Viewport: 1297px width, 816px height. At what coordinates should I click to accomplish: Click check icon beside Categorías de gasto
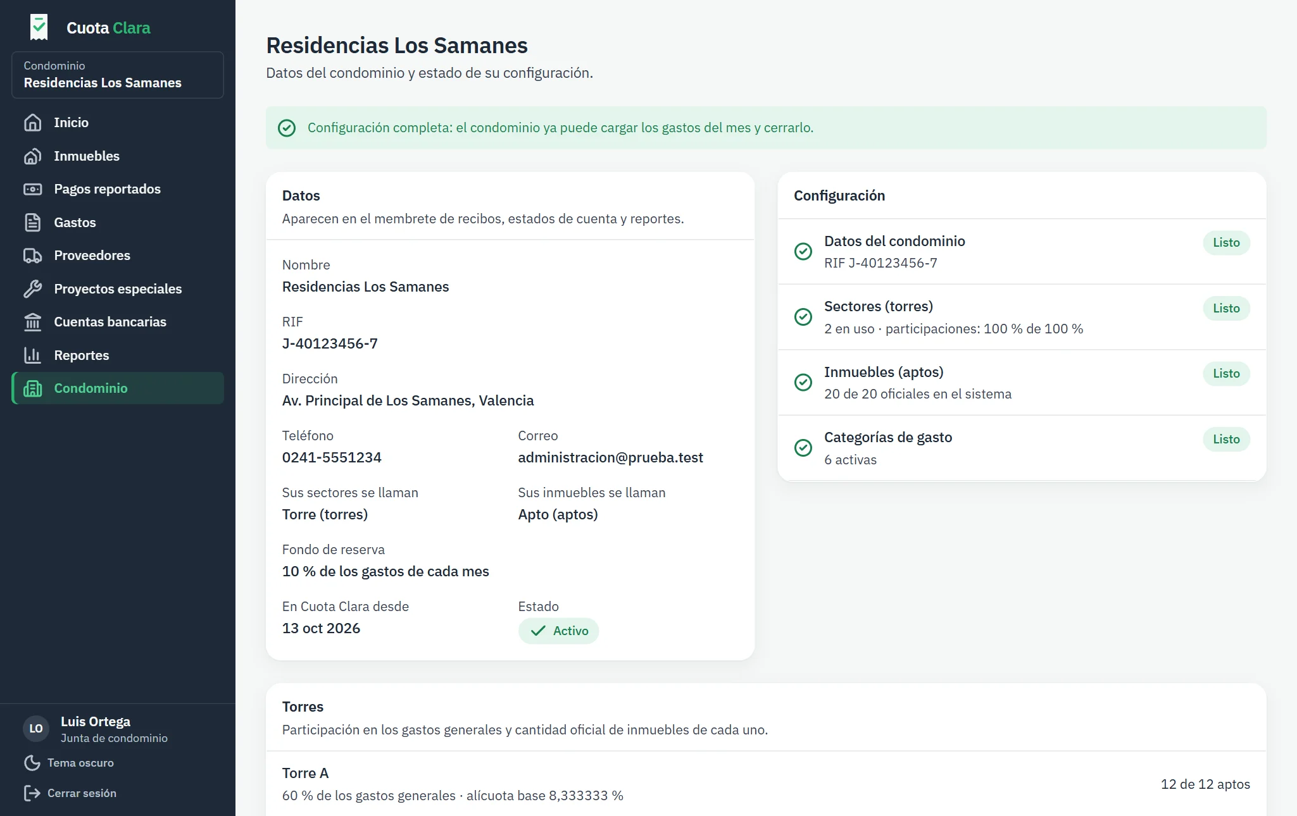pos(803,448)
